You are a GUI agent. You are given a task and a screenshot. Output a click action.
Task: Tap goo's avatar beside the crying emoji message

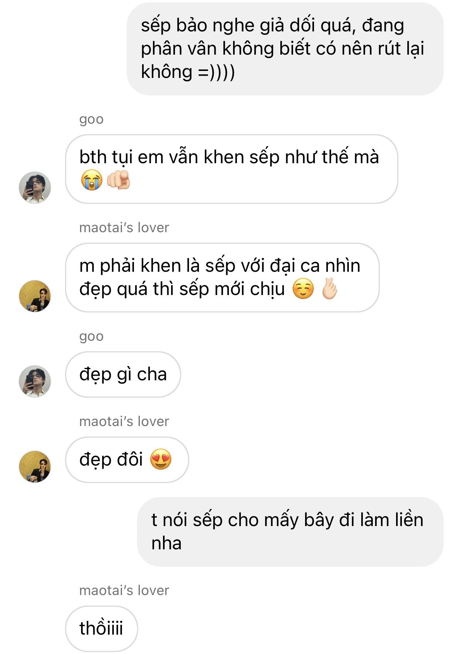pos(35,188)
